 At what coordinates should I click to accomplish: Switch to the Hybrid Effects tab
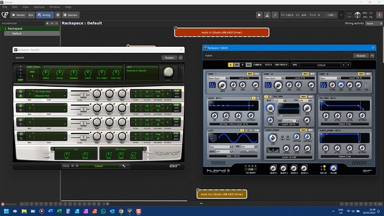click(268, 65)
